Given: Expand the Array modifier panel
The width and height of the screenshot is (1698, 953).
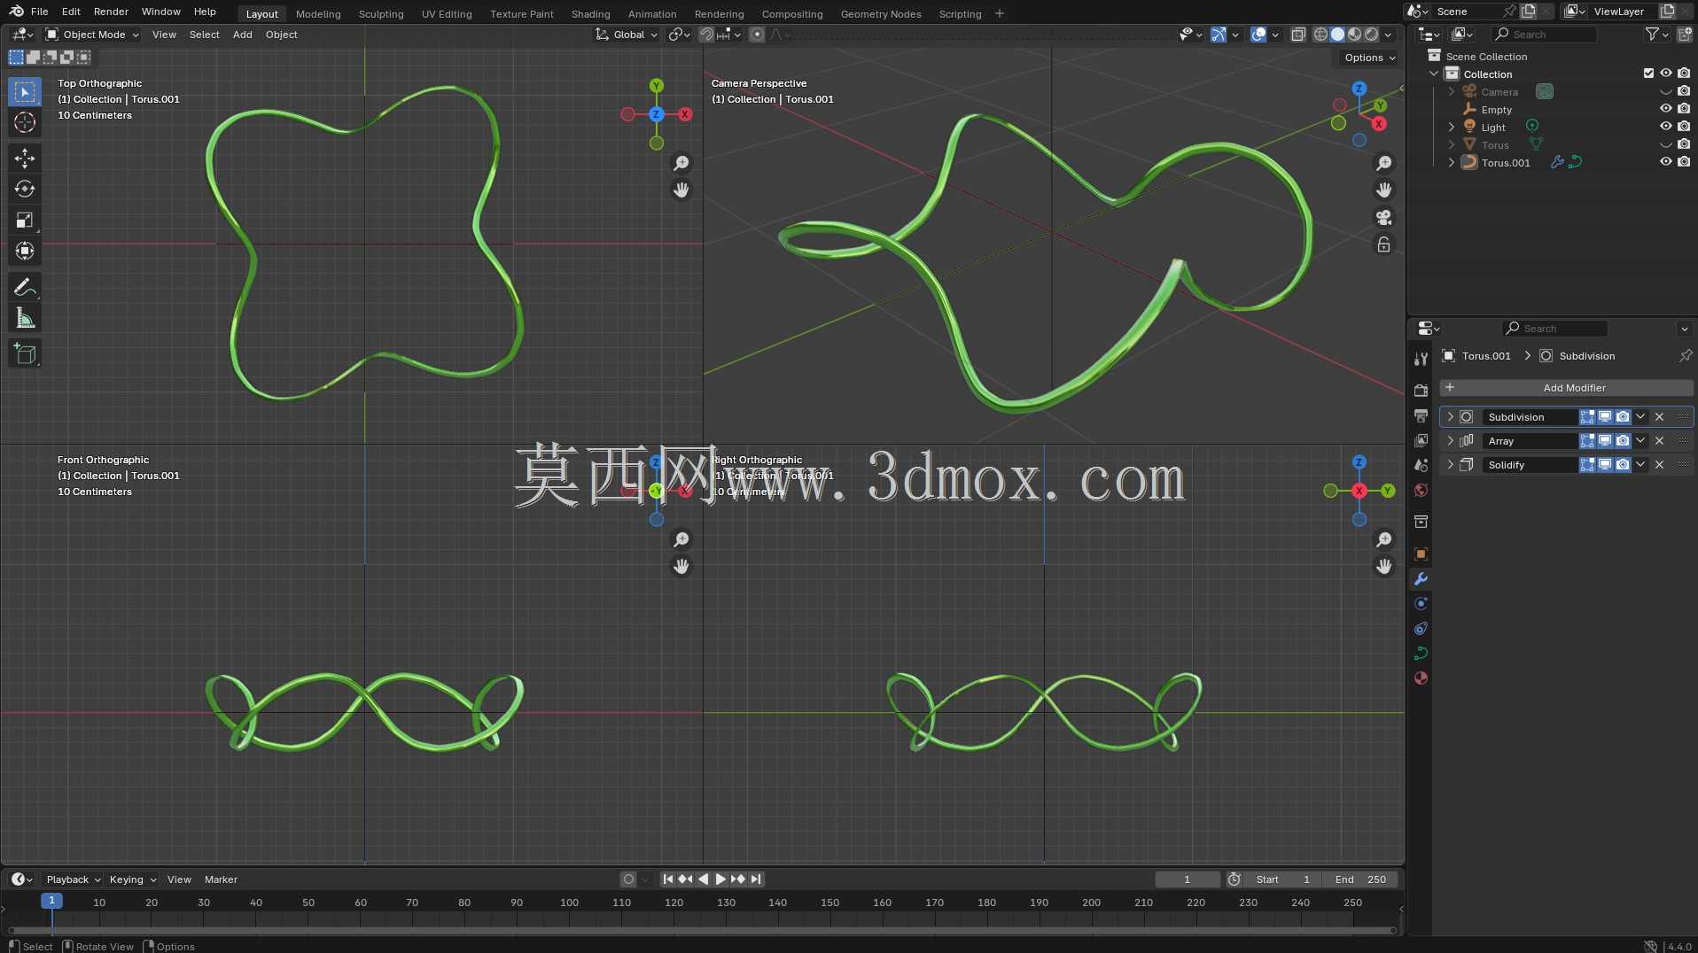Looking at the screenshot, I should coord(1450,441).
